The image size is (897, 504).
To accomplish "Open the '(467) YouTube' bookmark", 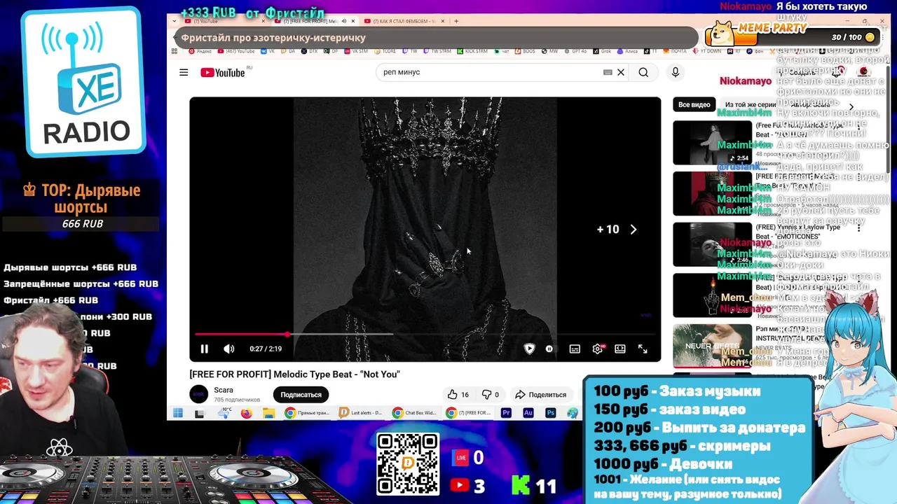I will point(236,51).
